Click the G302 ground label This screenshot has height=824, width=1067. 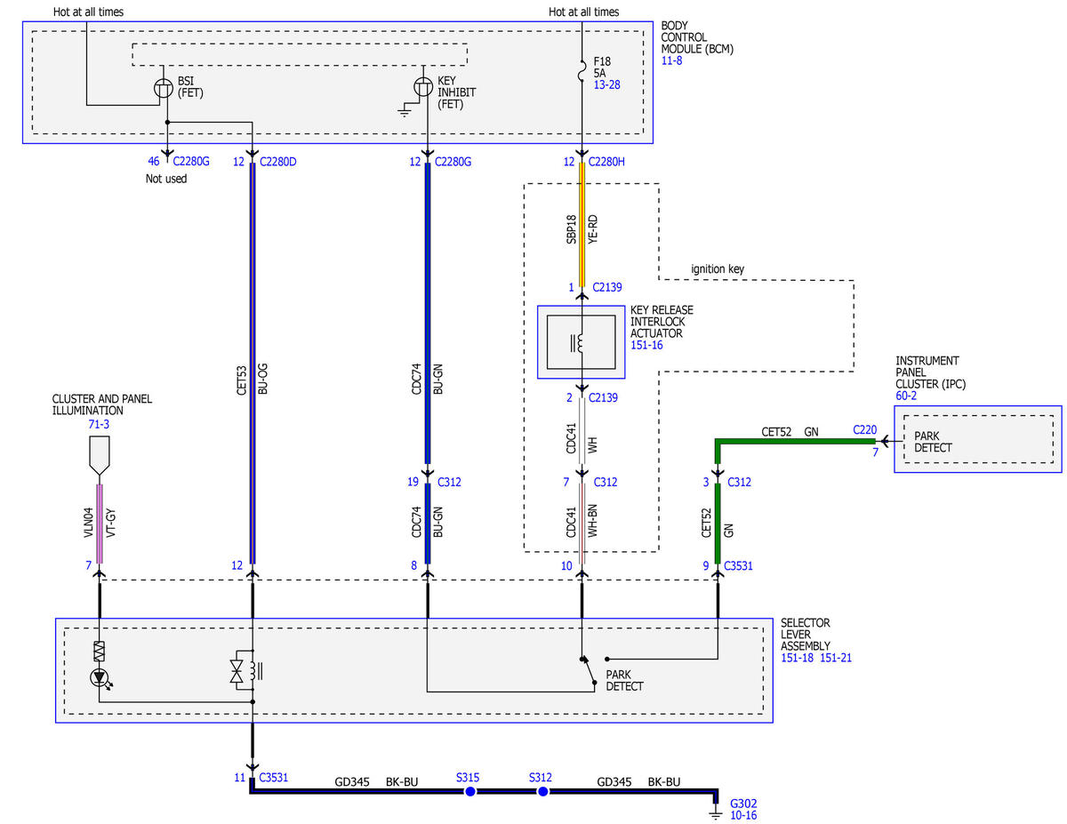(743, 803)
